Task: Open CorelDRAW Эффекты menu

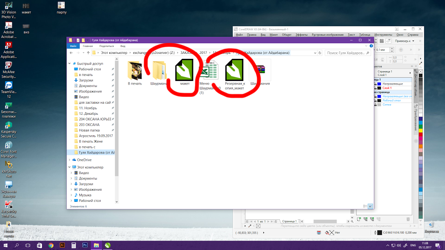Action: [301, 35]
